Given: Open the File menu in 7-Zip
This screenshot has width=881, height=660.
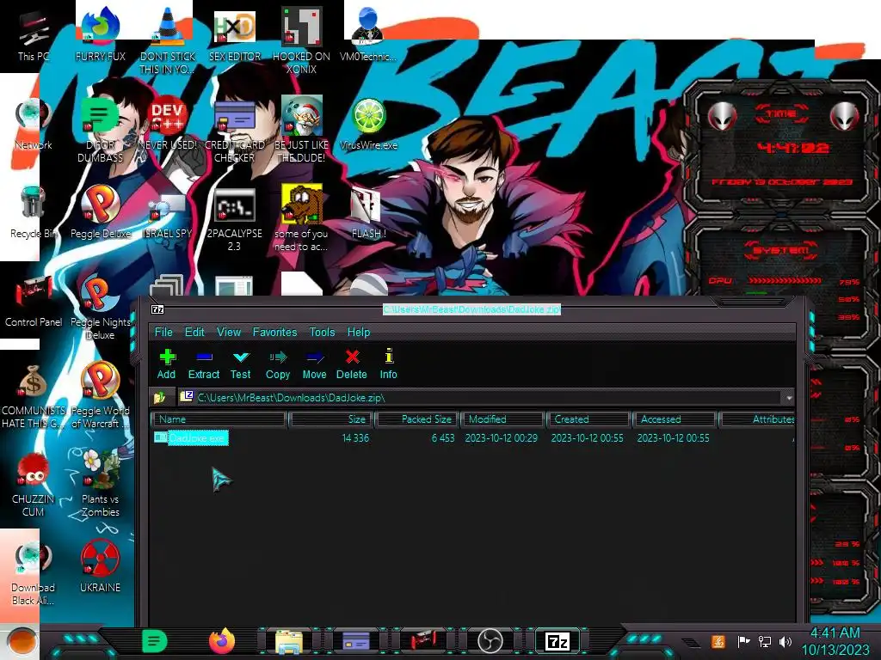Looking at the screenshot, I should coord(163,333).
